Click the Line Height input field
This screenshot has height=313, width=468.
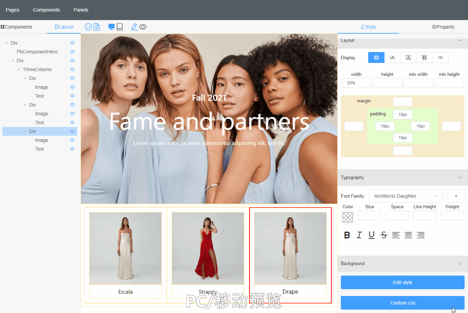tap(425, 215)
